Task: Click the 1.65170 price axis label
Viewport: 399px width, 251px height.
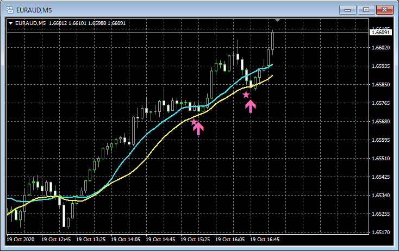Action: pos(381,233)
